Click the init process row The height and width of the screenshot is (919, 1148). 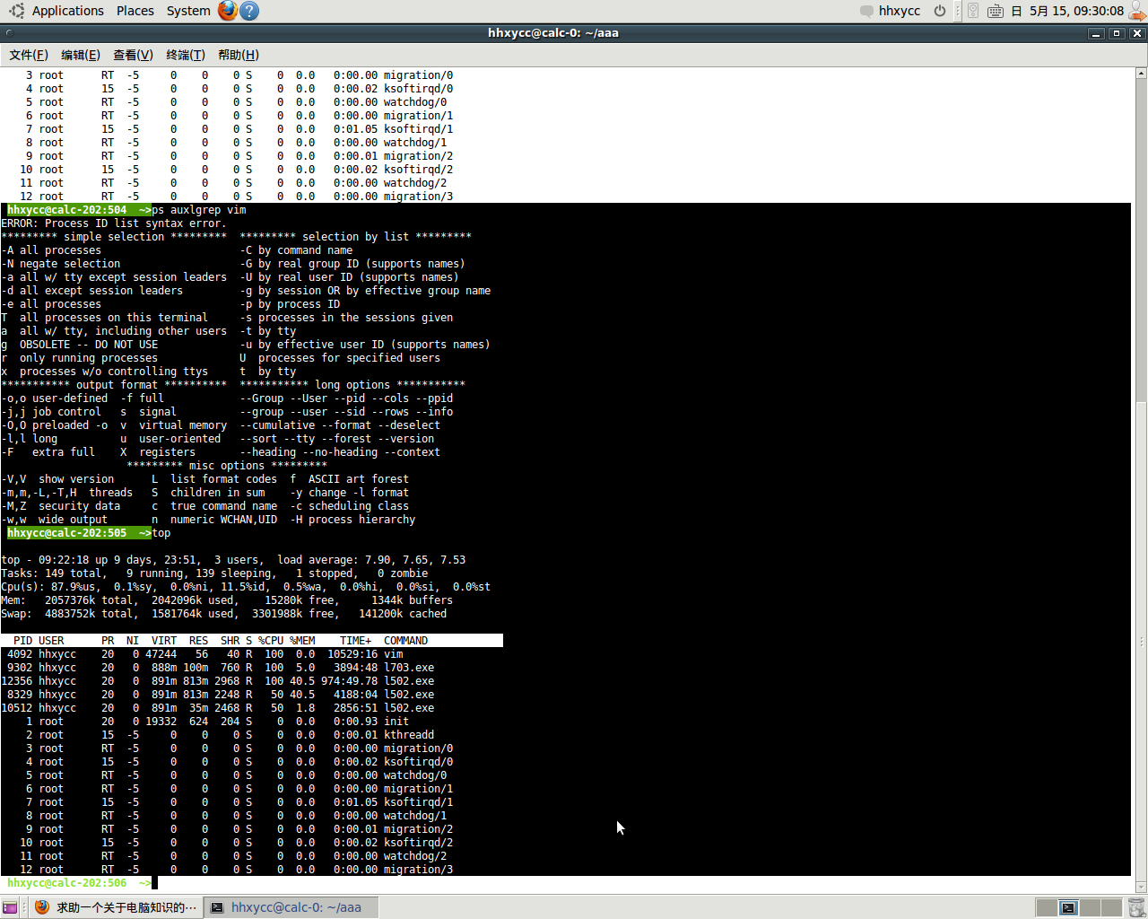click(x=251, y=722)
